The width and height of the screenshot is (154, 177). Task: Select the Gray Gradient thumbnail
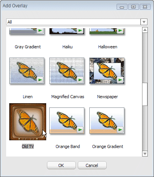(x=27, y=31)
